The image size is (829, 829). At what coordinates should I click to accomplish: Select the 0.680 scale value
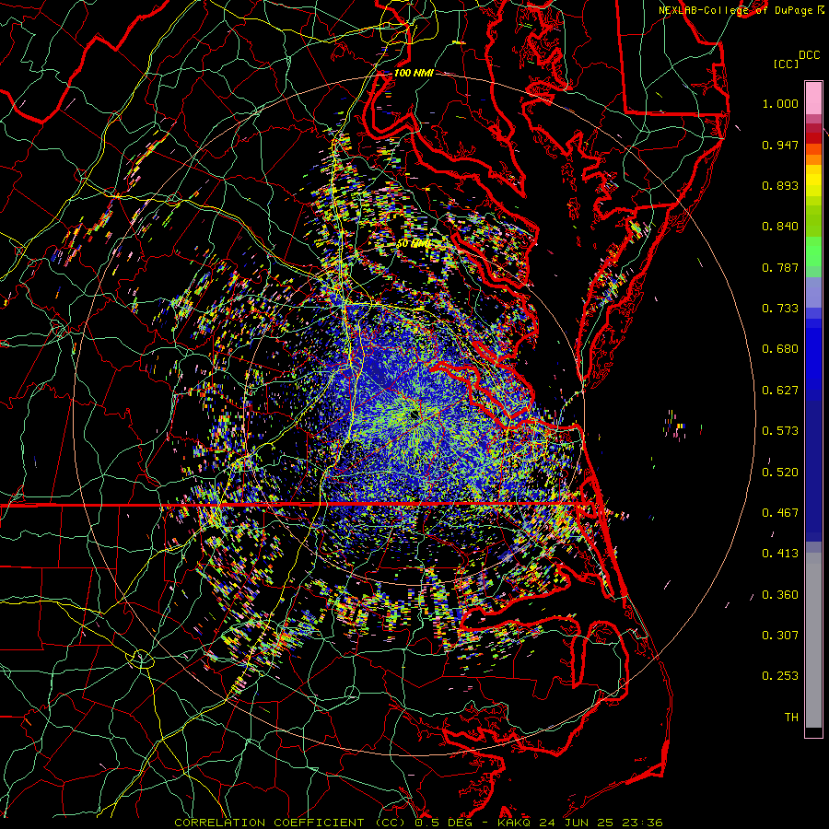coord(780,349)
